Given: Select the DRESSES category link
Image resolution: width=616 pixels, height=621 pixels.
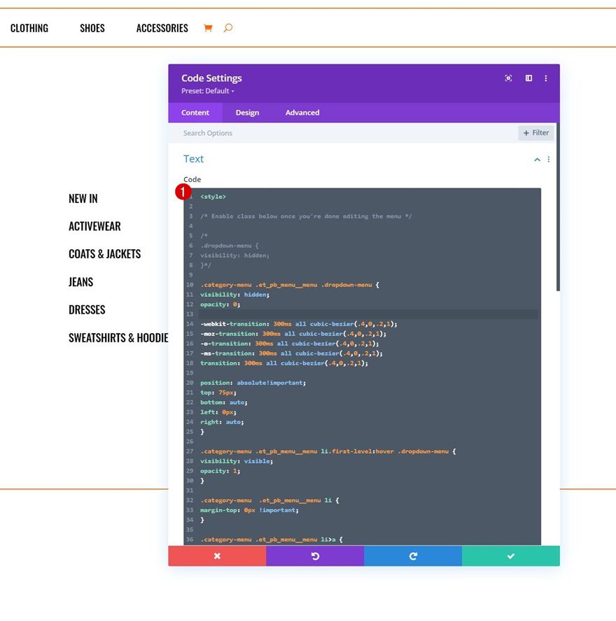Looking at the screenshot, I should pos(87,309).
